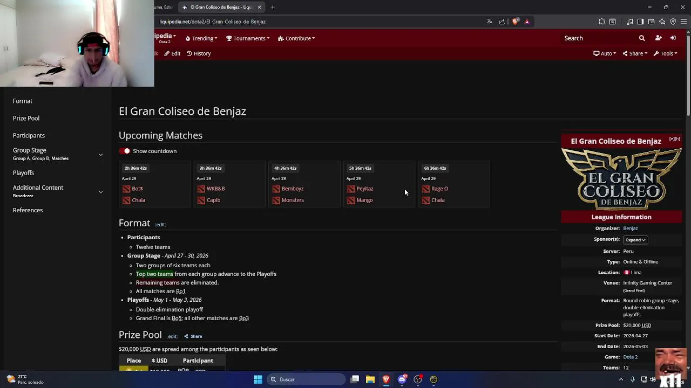Click the El Gran Coliseo tournament logo
691x388 pixels.
coord(621,179)
